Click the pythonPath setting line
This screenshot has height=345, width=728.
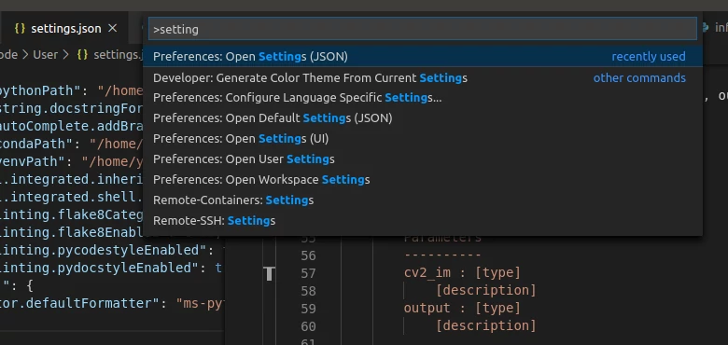72,90
